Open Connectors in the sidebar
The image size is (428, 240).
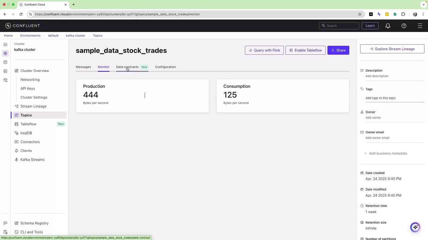pyautogui.click(x=30, y=142)
